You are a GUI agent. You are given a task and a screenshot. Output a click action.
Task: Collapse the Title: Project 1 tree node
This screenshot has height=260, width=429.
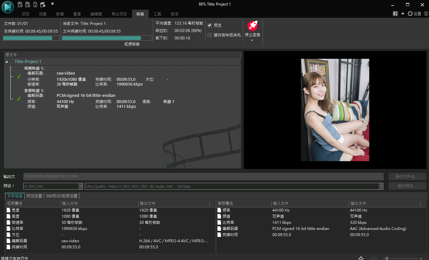click(6, 62)
